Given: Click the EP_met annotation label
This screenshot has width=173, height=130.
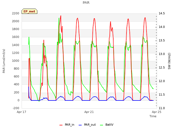Looking at the screenshot, I should click(29, 11).
